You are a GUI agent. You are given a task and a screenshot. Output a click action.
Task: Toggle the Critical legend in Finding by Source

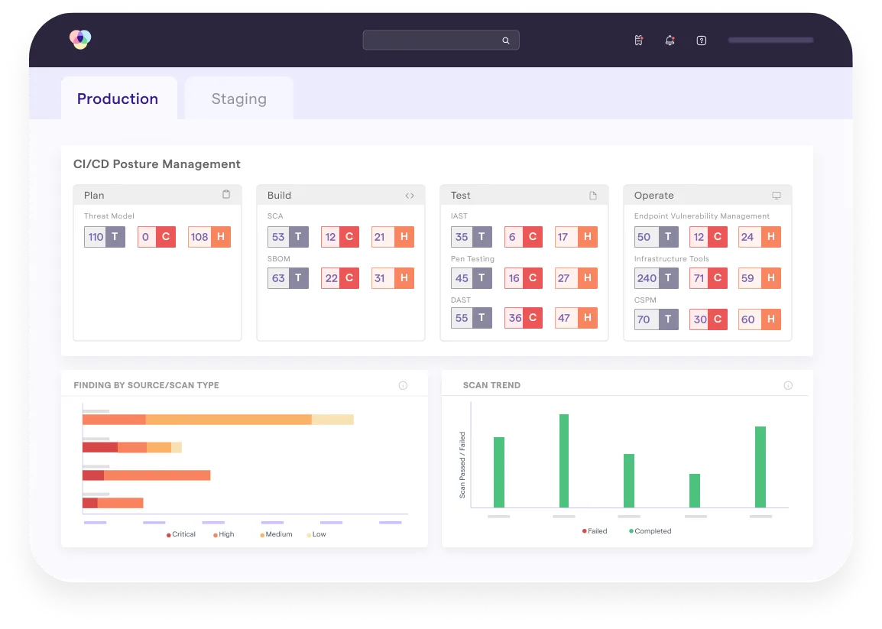click(180, 533)
